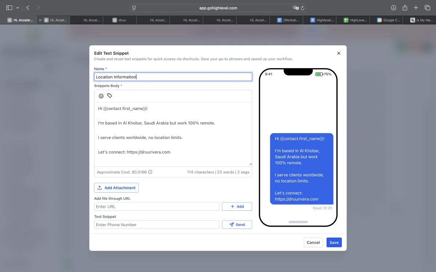Send the test snippet

coord(237,225)
